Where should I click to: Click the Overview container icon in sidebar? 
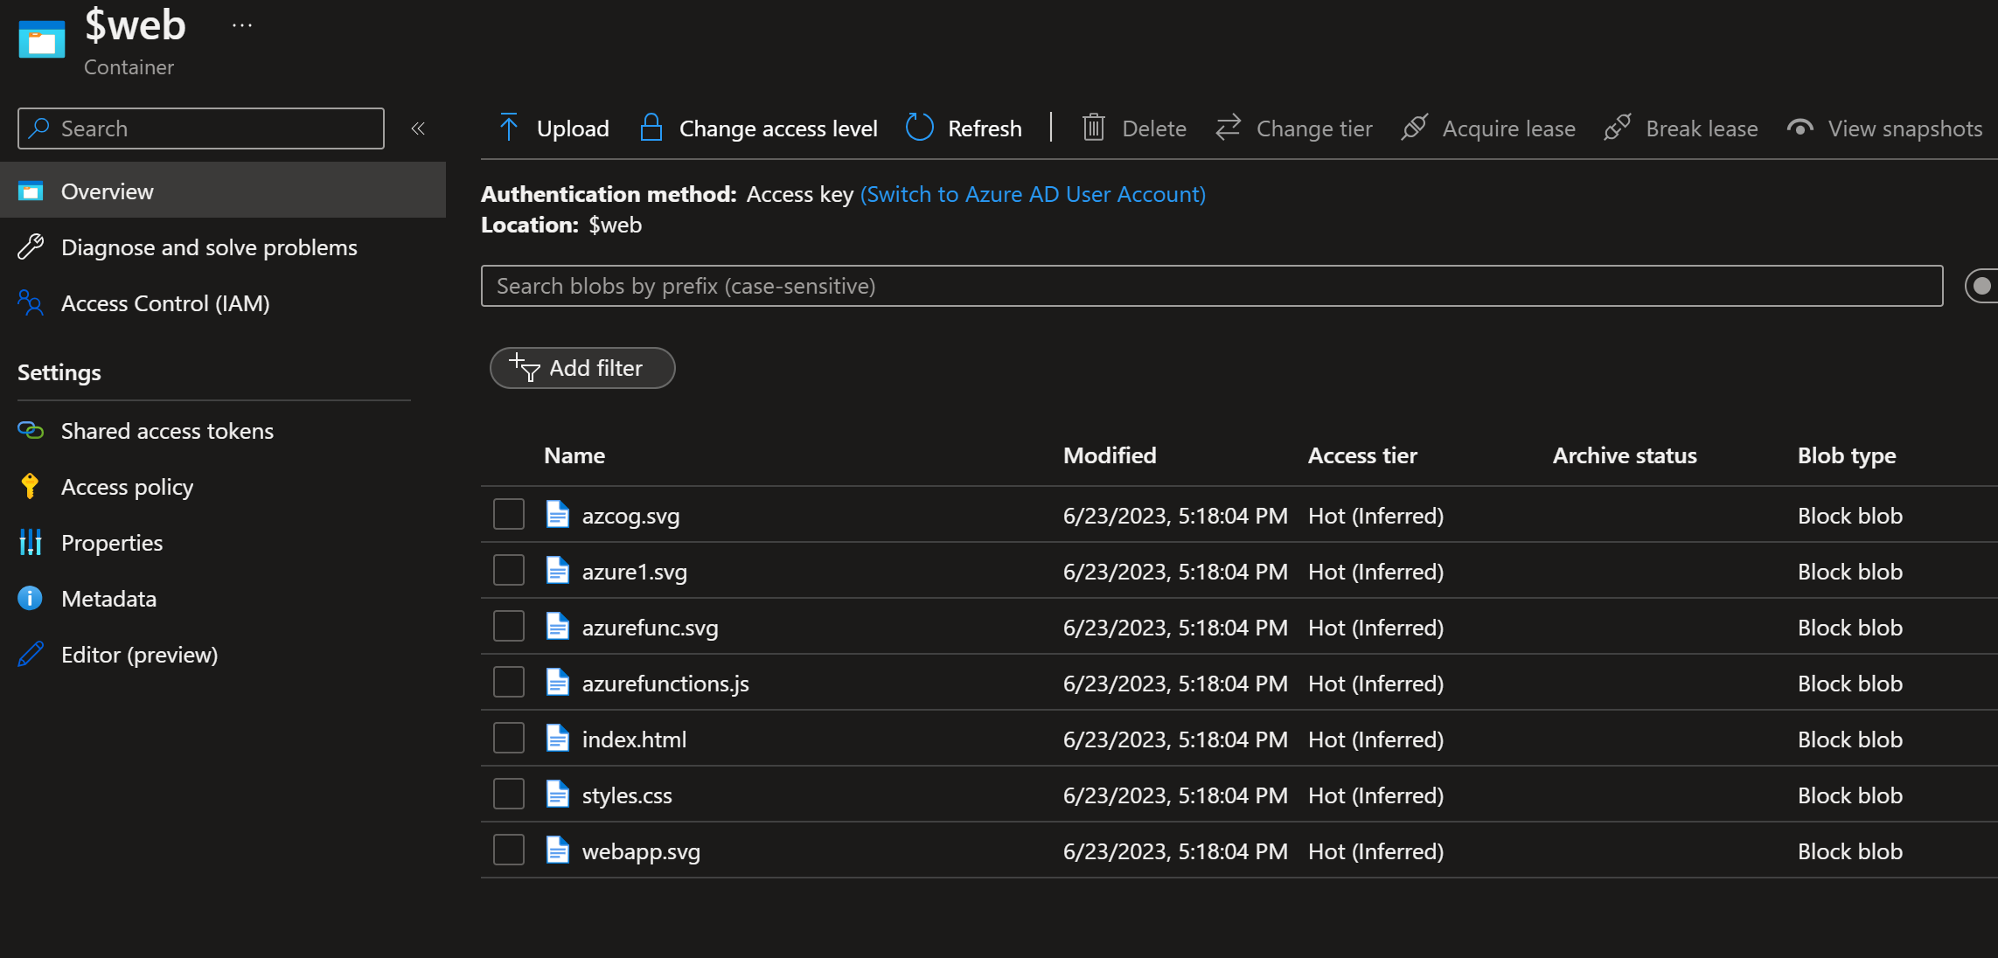31,191
